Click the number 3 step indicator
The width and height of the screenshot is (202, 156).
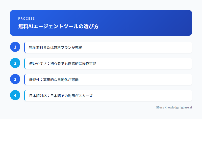point(15,79)
